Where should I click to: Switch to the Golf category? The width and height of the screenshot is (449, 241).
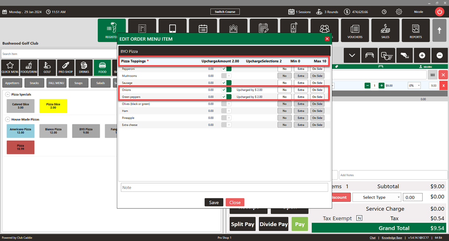tap(47, 68)
